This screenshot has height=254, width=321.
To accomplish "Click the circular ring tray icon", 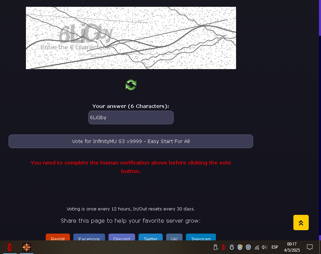I will pos(232,247).
